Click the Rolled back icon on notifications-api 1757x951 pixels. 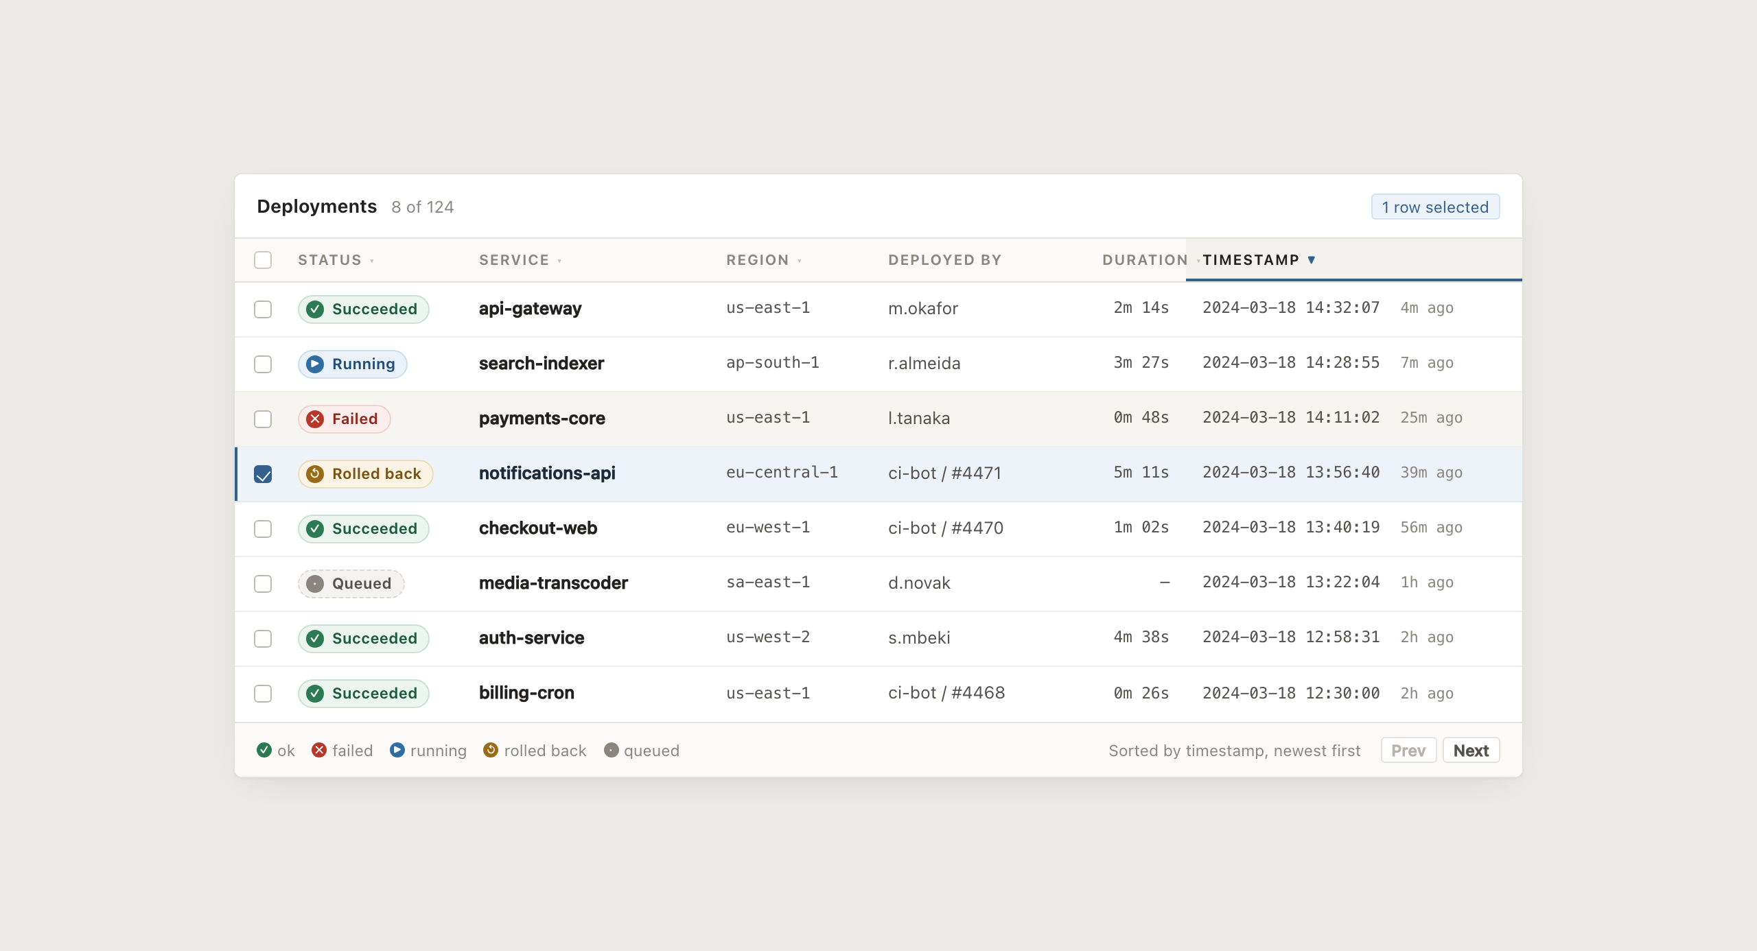[315, 474]
